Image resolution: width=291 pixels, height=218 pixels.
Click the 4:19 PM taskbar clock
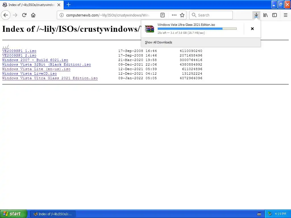pos(280,214)
